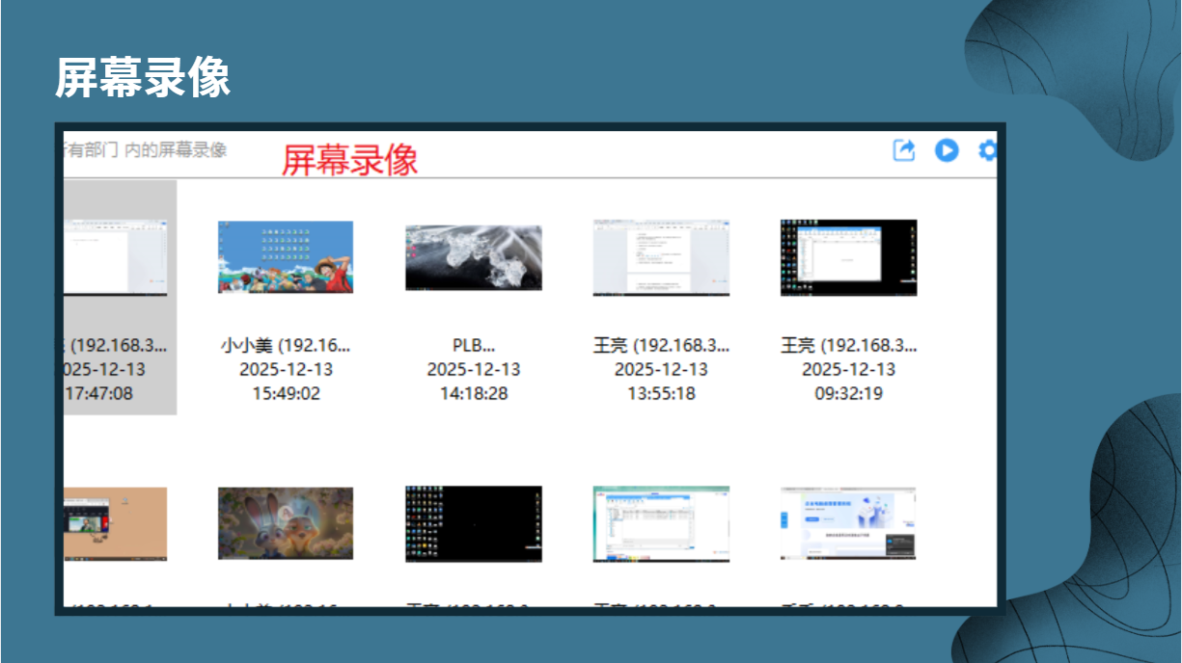Click timestamp text '15:49:02'
The image size is (1182, 663).
tap(286, 393)
